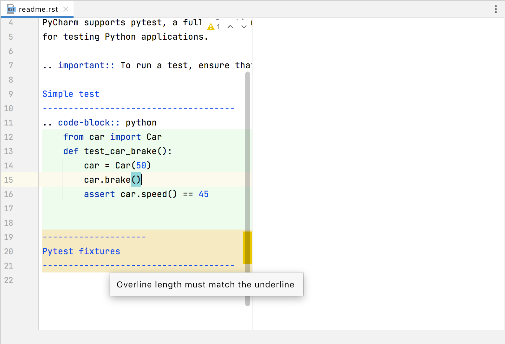Place cursor on the assert keyword
Image resolution: width=505 pixels, height=344 pixels.
pos(99,194)
